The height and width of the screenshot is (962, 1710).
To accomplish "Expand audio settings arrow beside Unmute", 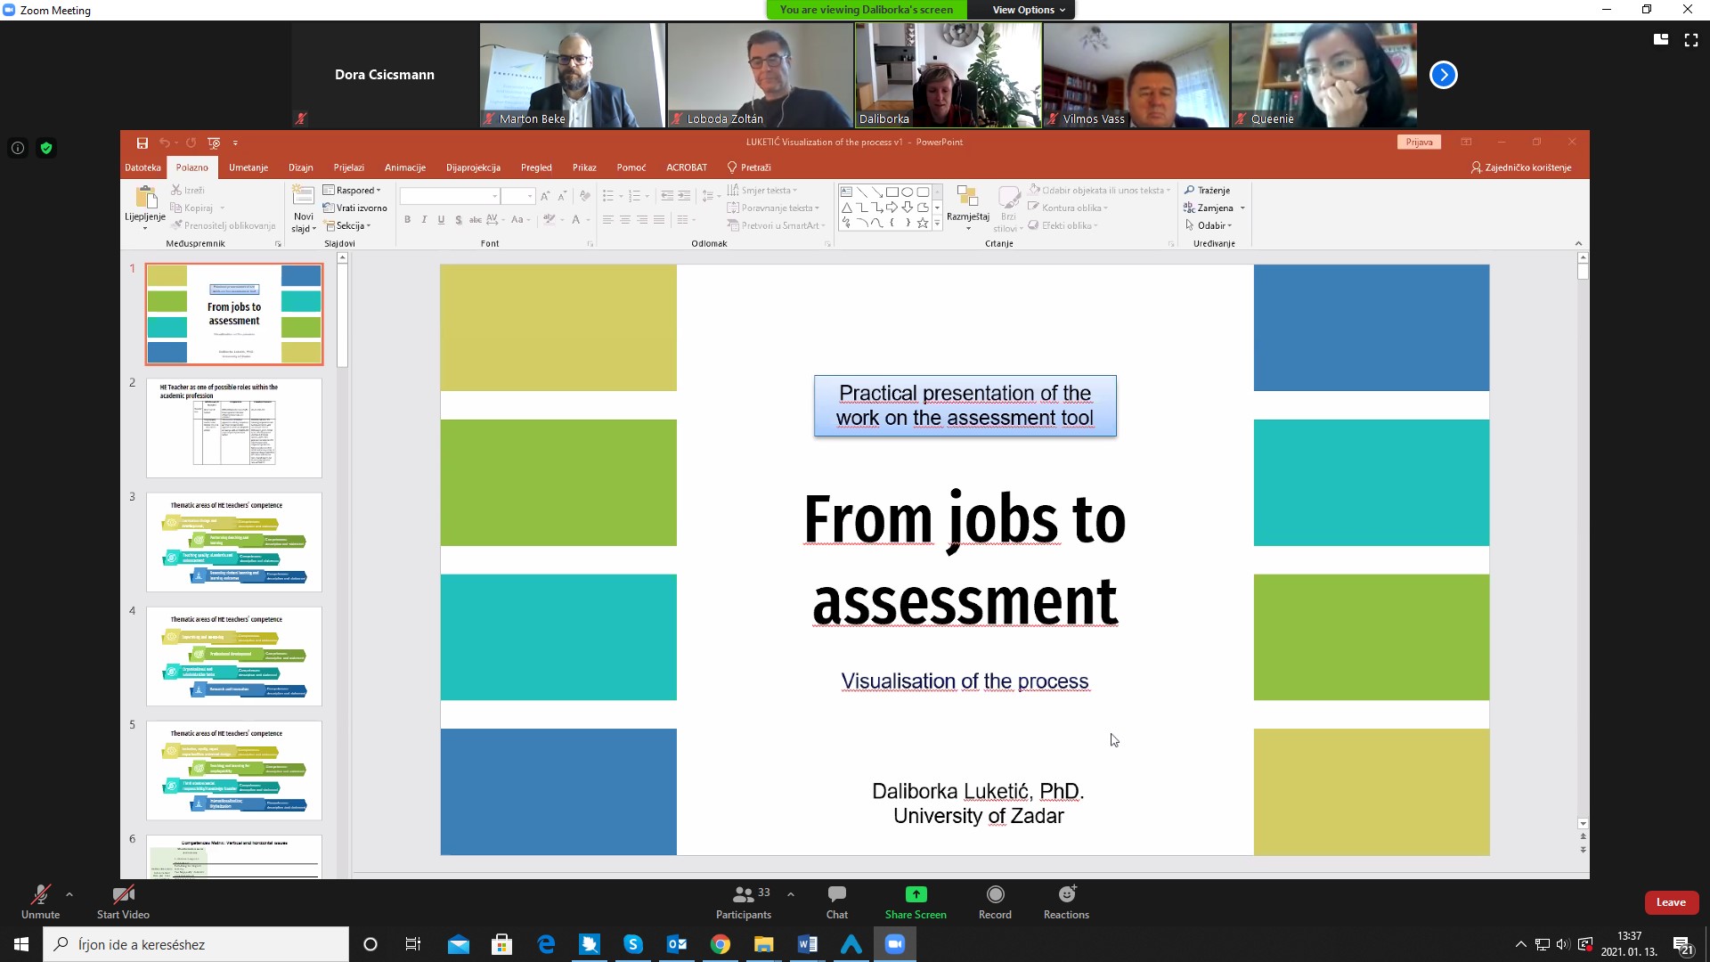I will click(69, 894).
